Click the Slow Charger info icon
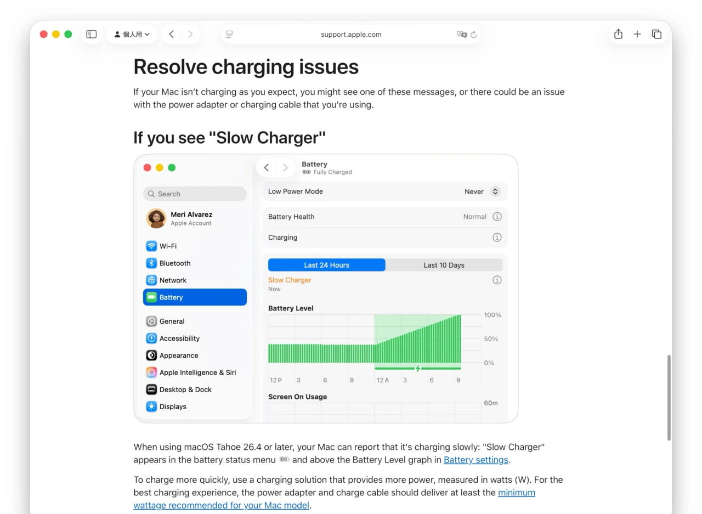This screenshot has width=702, height=514. 497,280
